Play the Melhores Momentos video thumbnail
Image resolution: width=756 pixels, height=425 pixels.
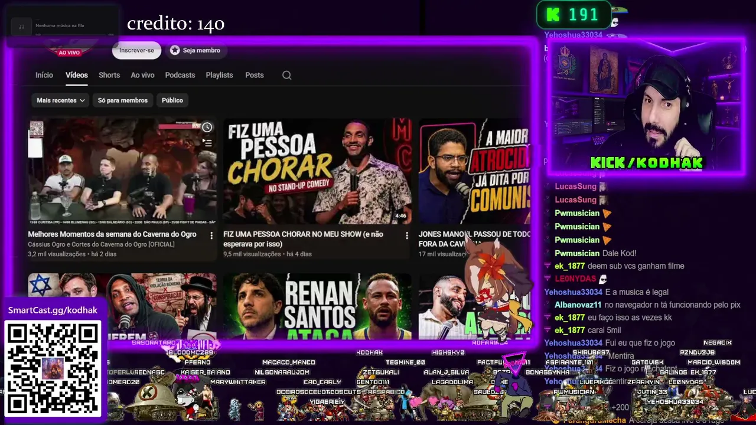coord(122,171)
